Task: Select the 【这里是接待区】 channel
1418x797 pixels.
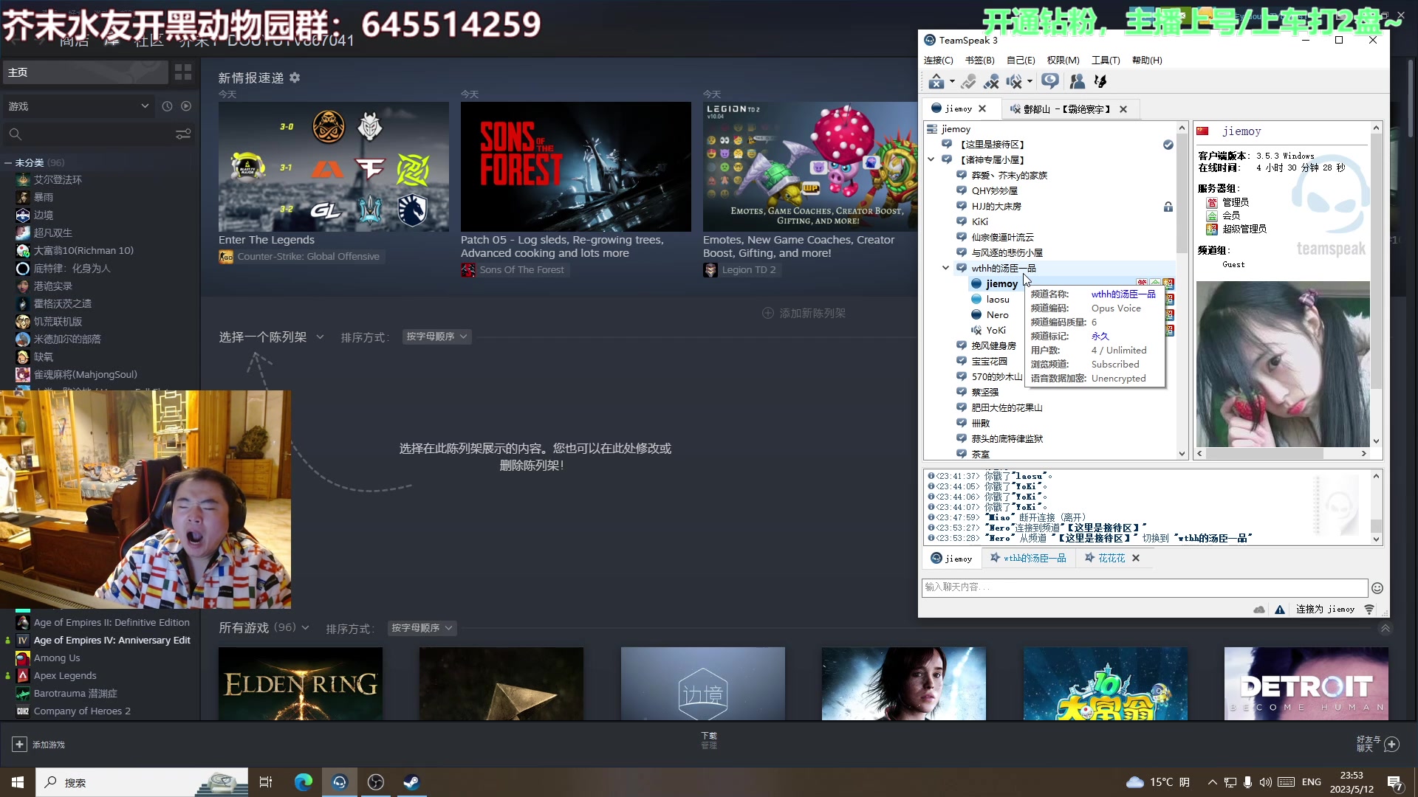Action: click(993, 145)
